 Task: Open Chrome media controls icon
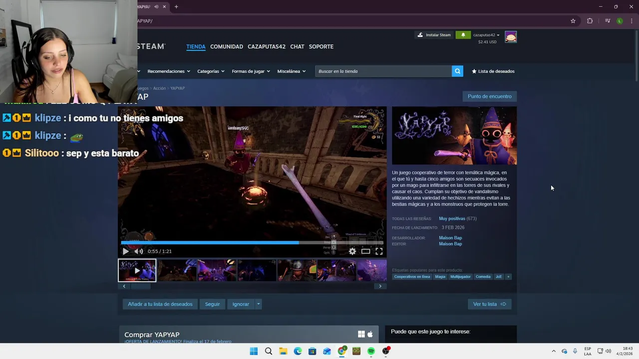click(608, 21)
